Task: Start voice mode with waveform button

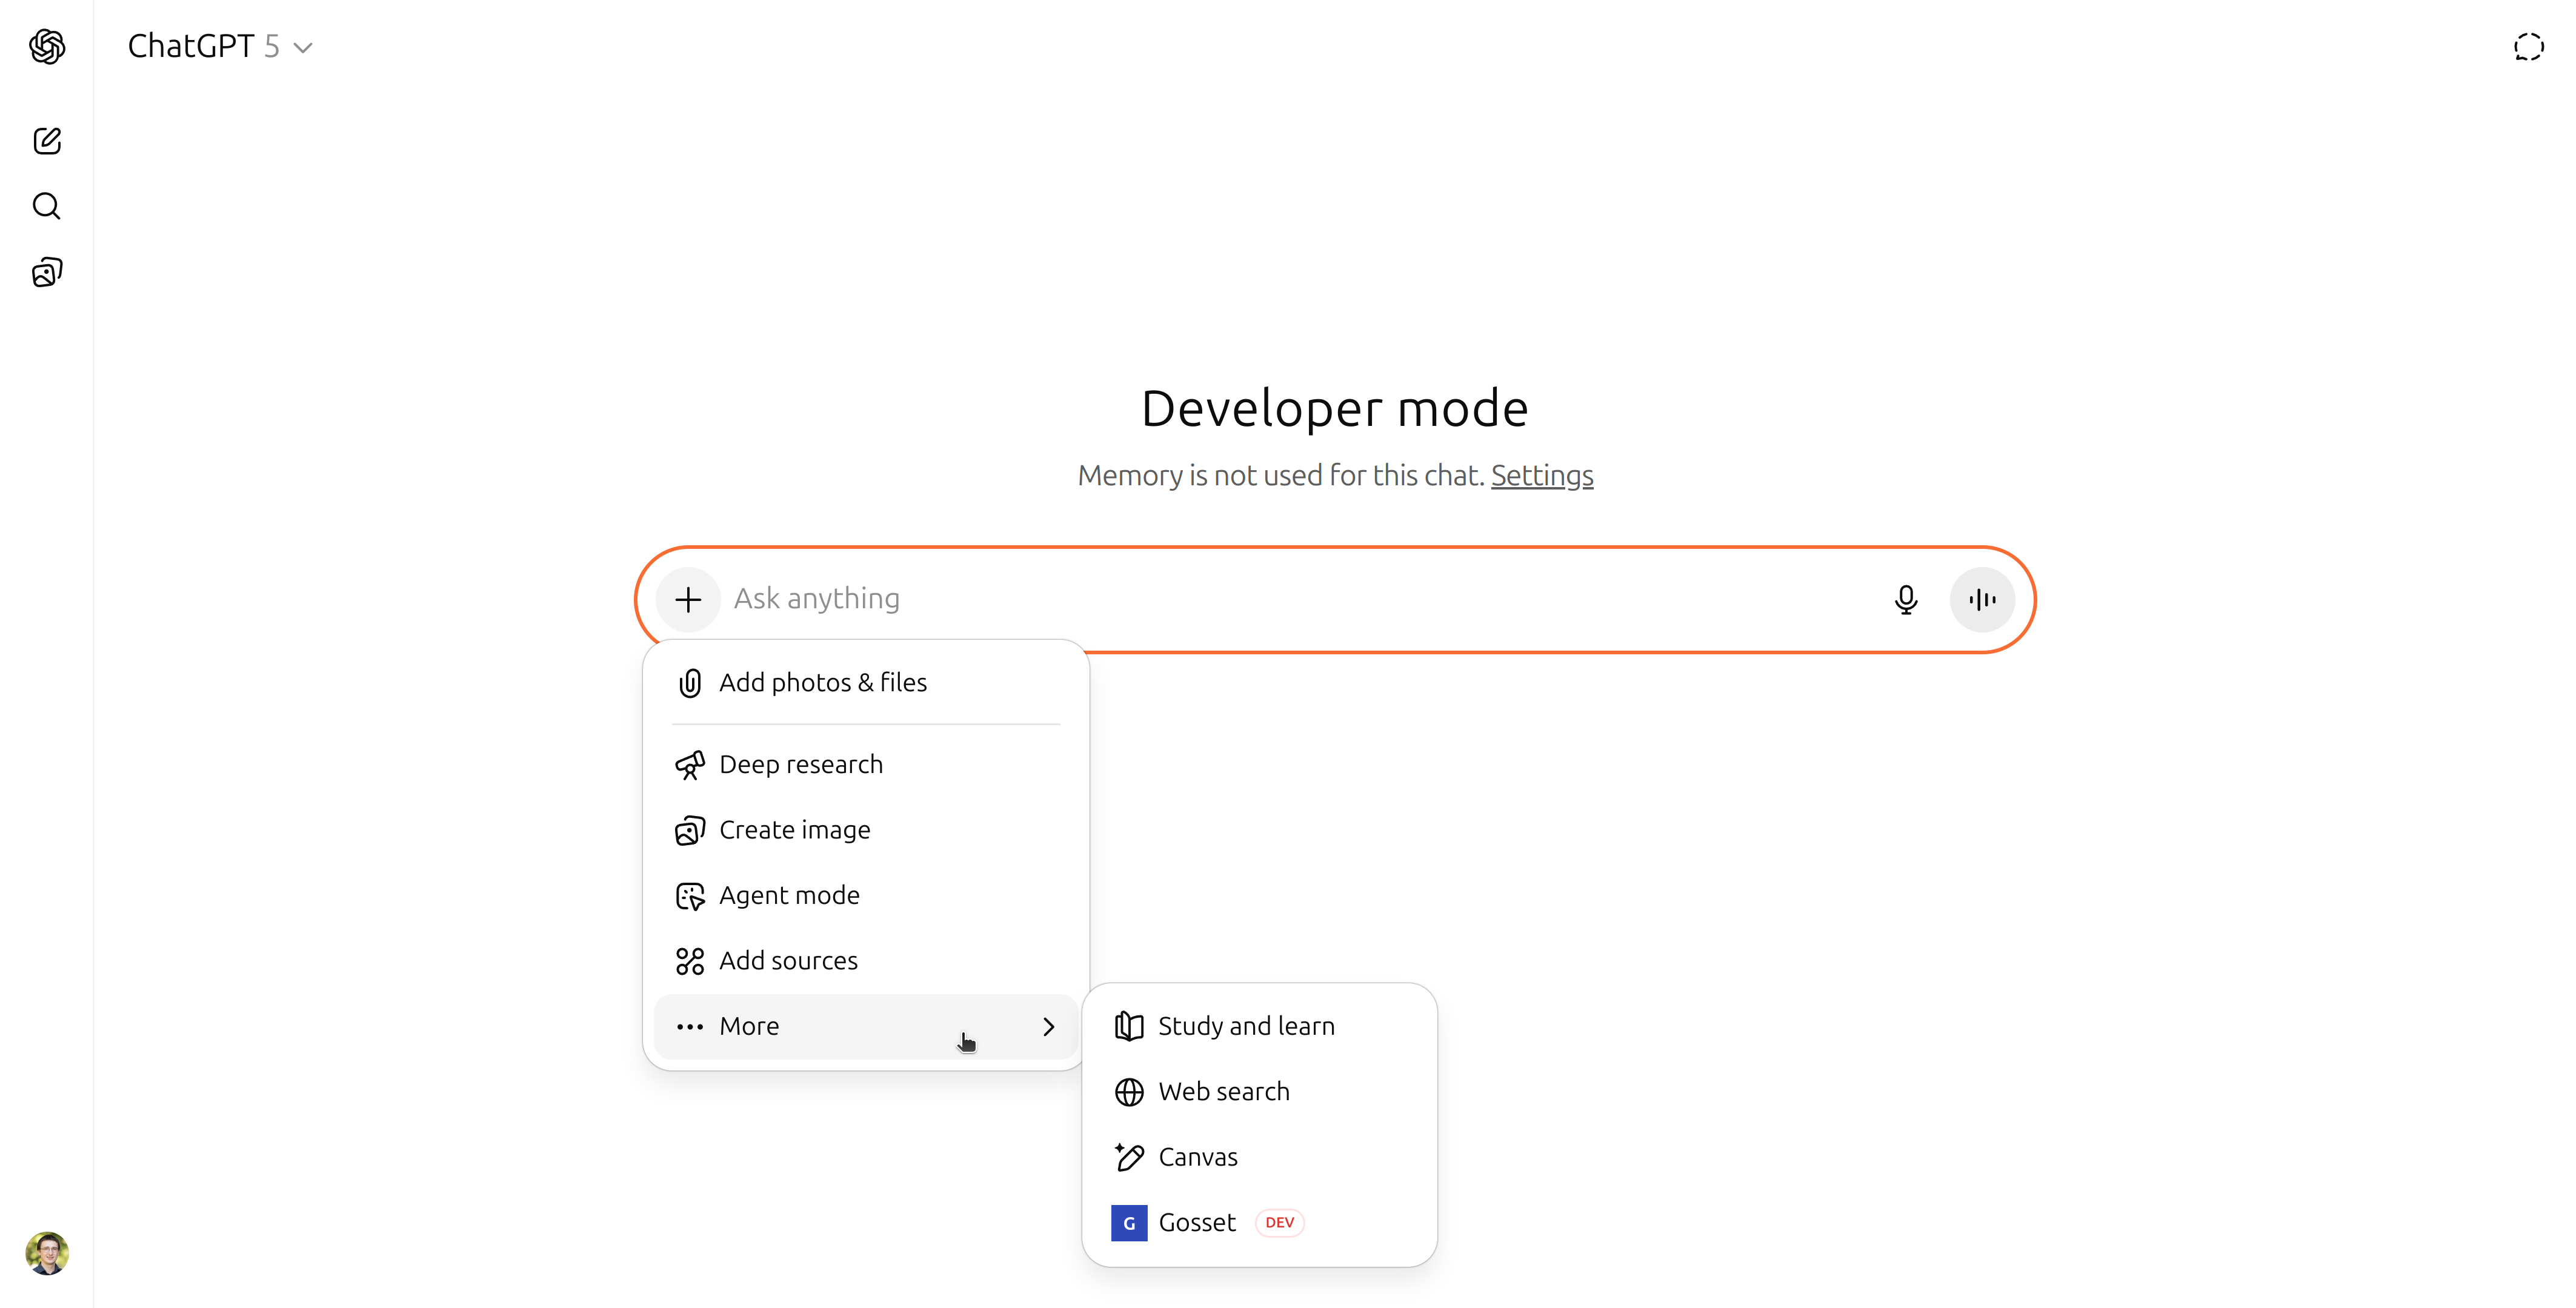Action: [x=1981, y=599]
